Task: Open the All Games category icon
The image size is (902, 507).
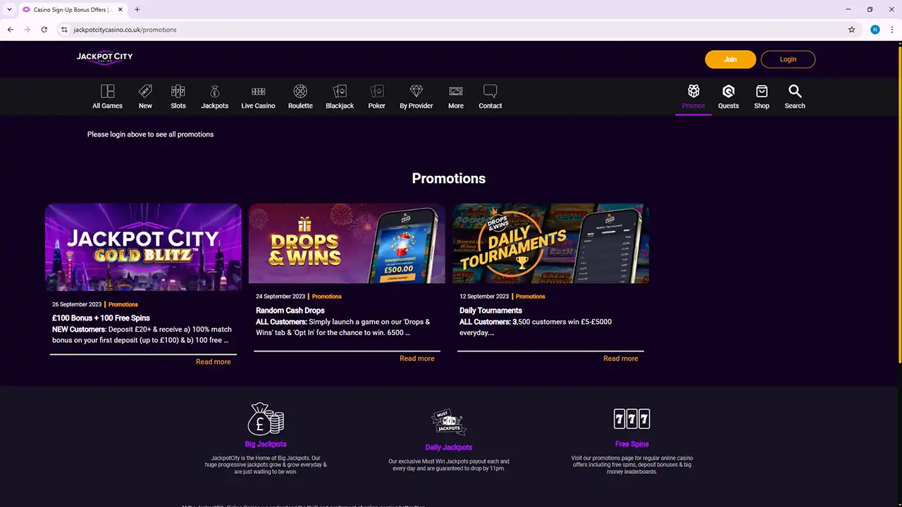Action: [107, 92]
